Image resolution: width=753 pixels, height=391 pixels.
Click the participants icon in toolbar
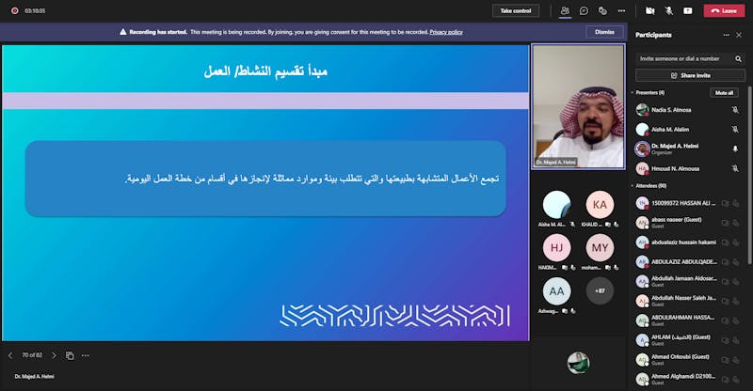pyautogui.click(x=565, y=10)
